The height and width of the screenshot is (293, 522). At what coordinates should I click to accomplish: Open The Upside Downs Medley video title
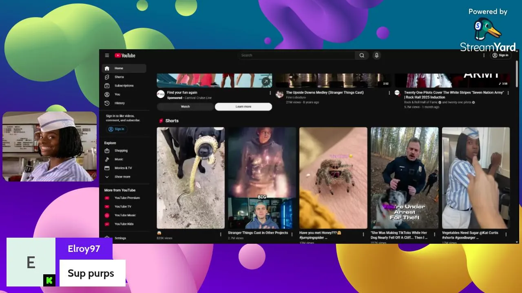(325, 92)
